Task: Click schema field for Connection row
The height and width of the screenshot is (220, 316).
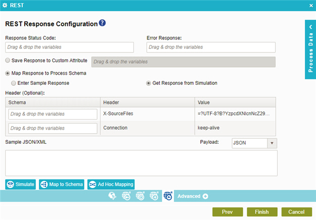Action: [x=53, y=128]
